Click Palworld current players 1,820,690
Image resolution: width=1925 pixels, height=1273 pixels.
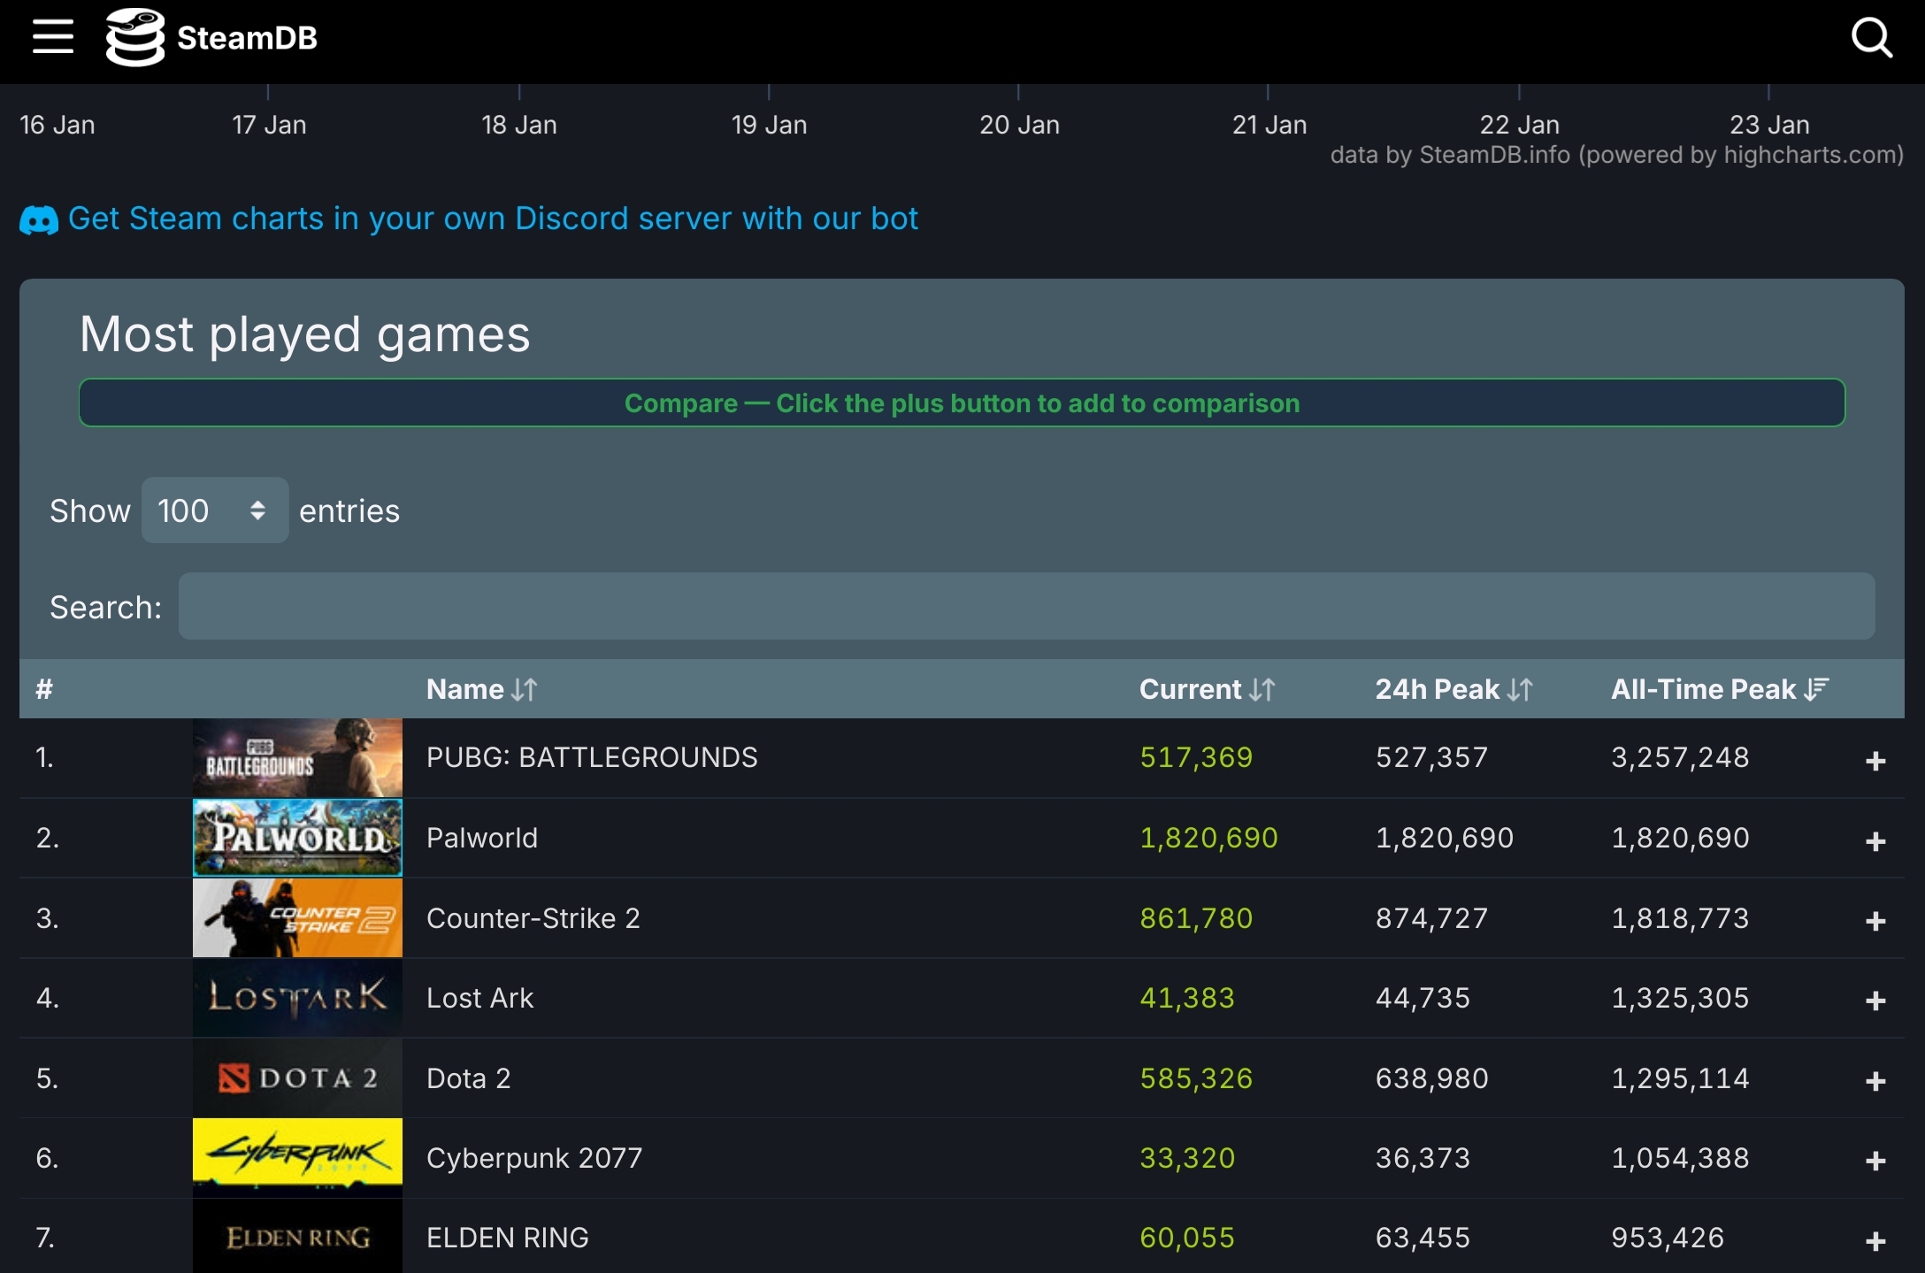pos(1208,838)
